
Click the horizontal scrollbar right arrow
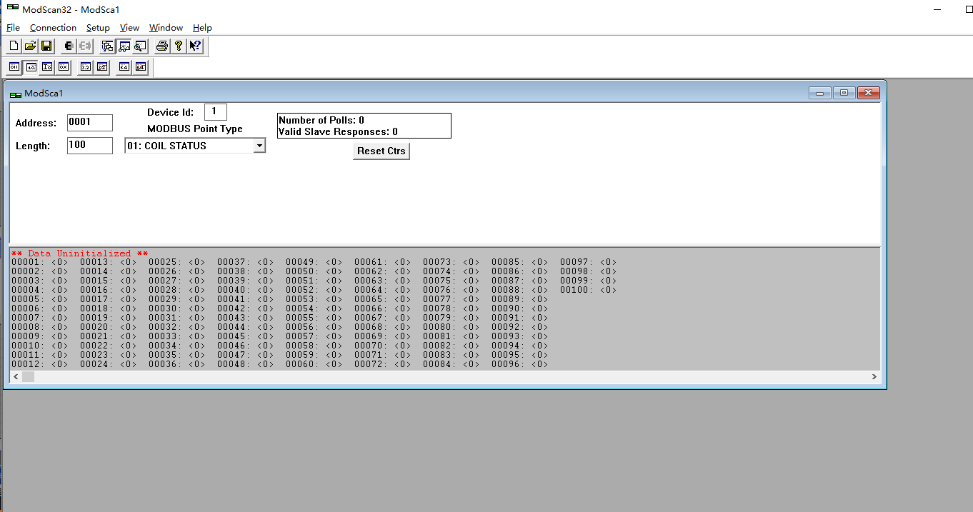[x=874, y=376]
